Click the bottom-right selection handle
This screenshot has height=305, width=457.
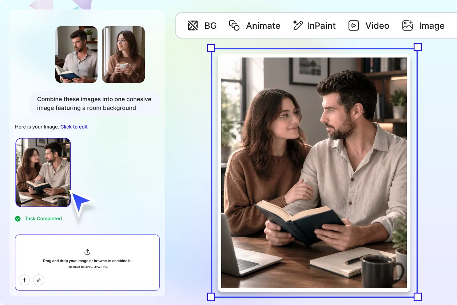(418, 297)
